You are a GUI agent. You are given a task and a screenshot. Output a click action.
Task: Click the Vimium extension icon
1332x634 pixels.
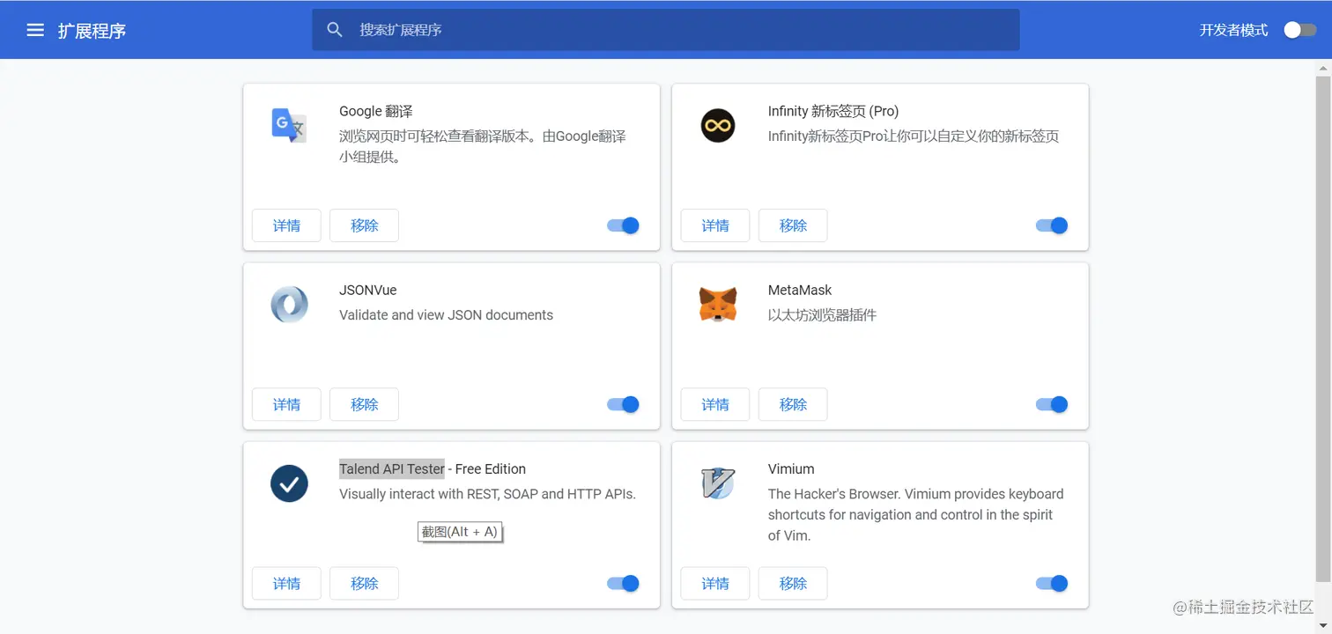tap(718, 483)
